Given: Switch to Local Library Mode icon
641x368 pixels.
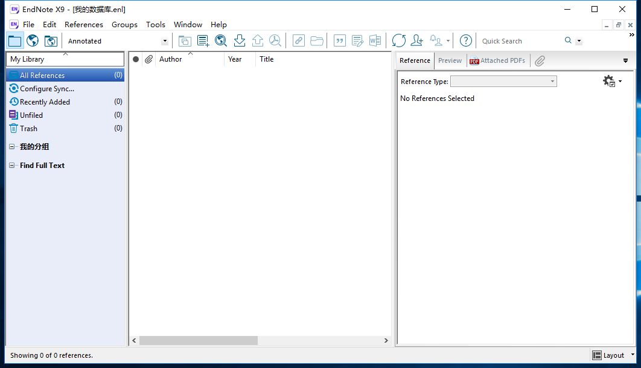Looking at the screenshot, I should 14,41.
